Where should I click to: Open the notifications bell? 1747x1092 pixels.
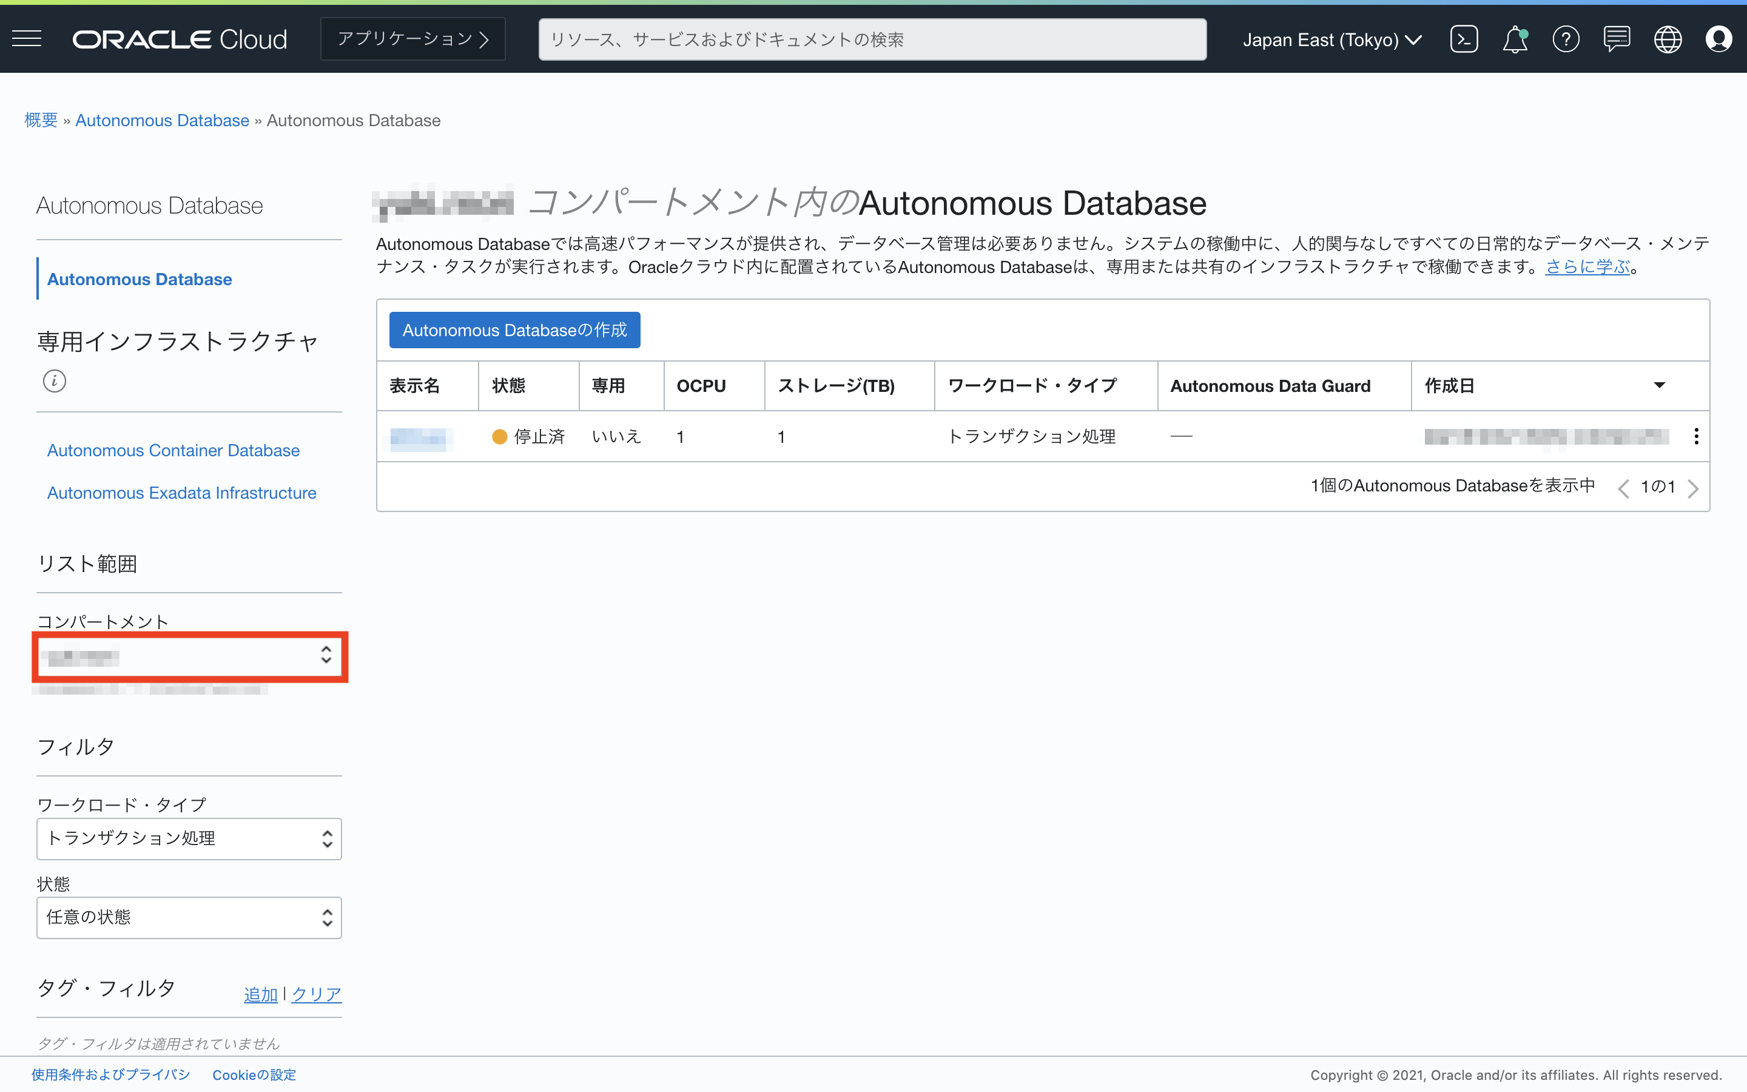tap(1515, 39)
